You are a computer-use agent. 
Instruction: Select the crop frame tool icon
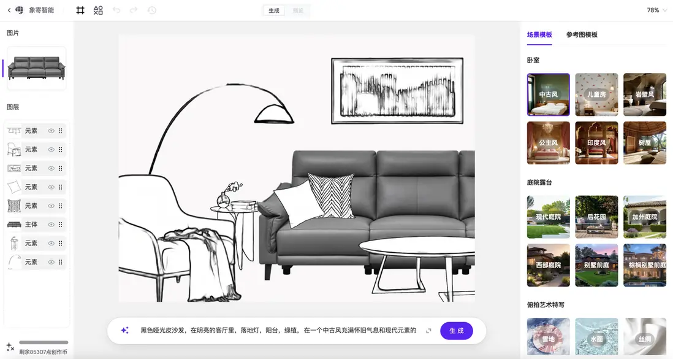pyautogui.click(x=80, y=10)
